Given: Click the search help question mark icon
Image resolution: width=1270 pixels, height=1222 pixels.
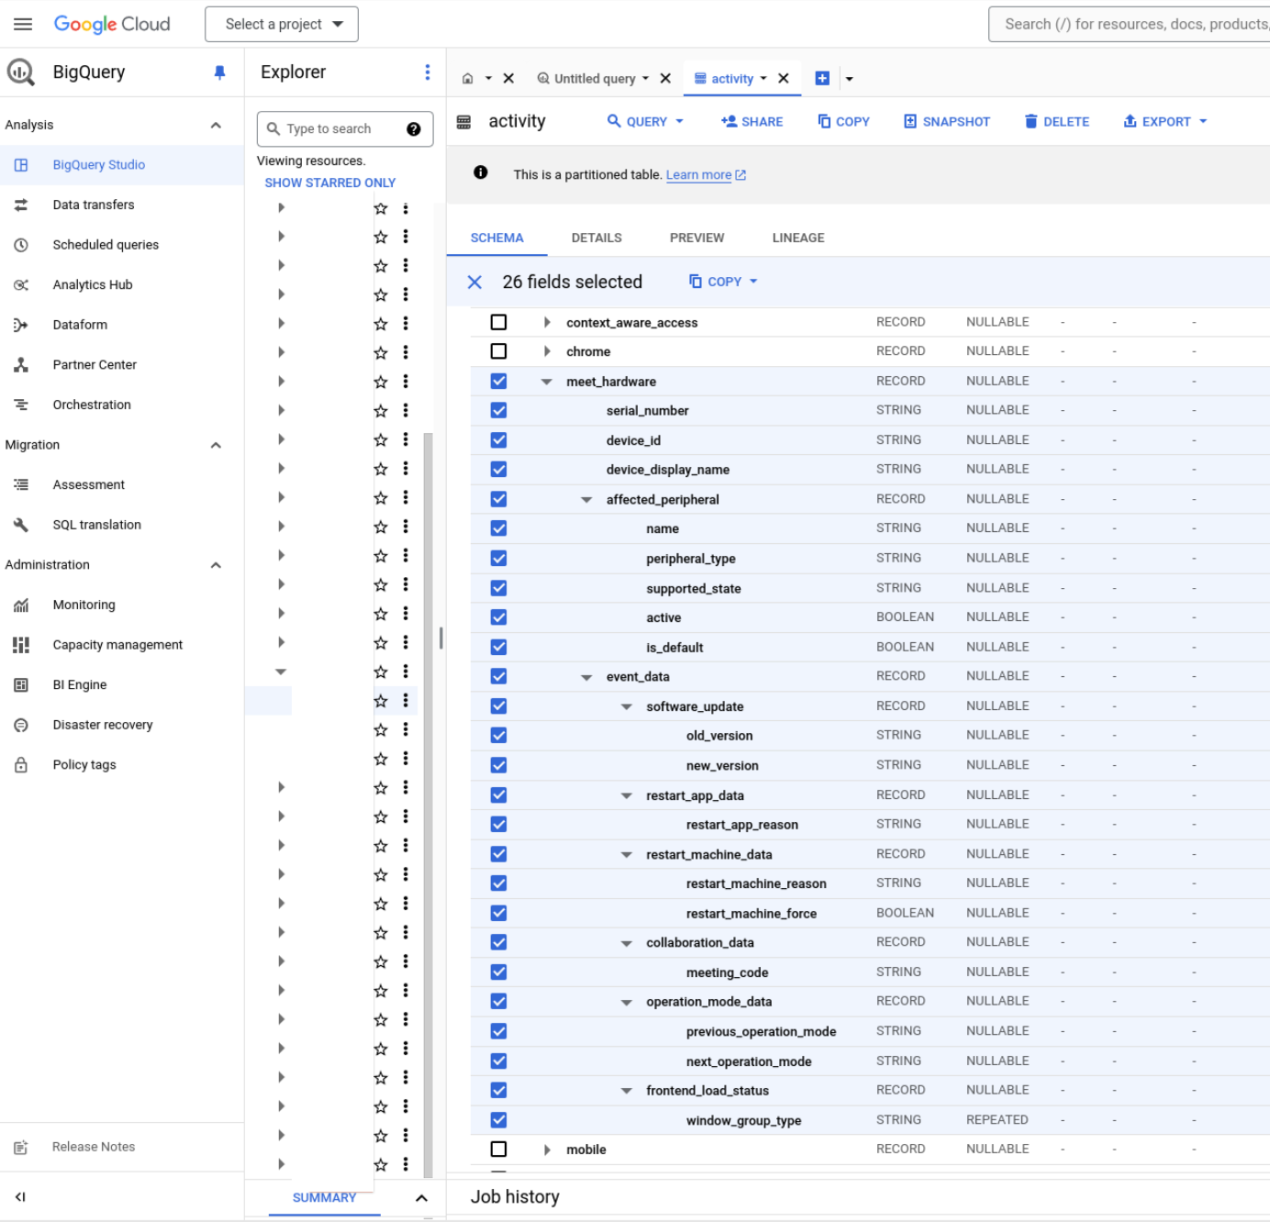Looking at the screenshot, I should (x=414, y=129).
